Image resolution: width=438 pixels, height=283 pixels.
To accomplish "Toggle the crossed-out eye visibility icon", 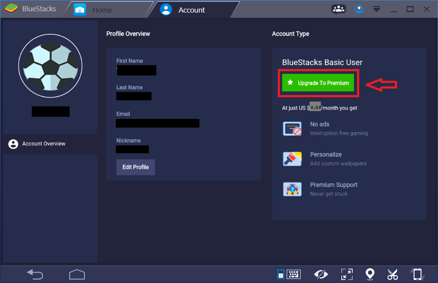I will click(x=321, y=274).
